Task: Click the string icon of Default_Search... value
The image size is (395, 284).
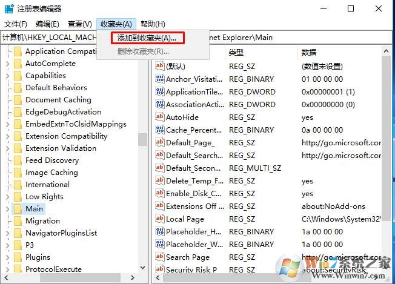Action: pos(160,155)
